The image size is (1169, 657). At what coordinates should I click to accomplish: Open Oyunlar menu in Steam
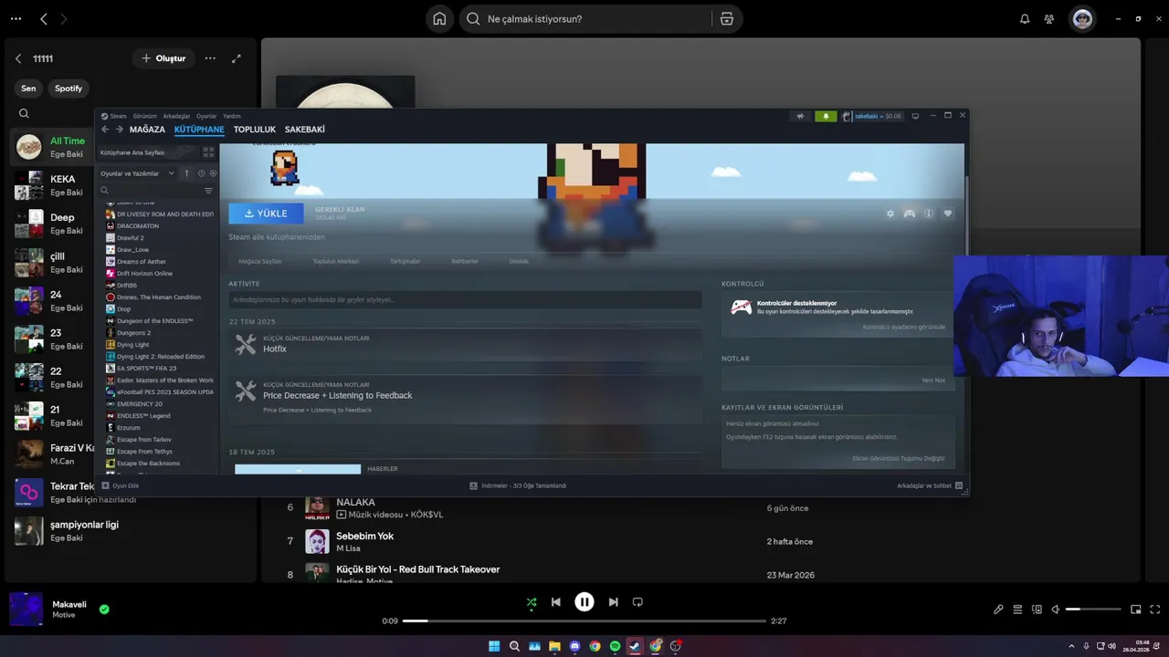tap(206, 116)
